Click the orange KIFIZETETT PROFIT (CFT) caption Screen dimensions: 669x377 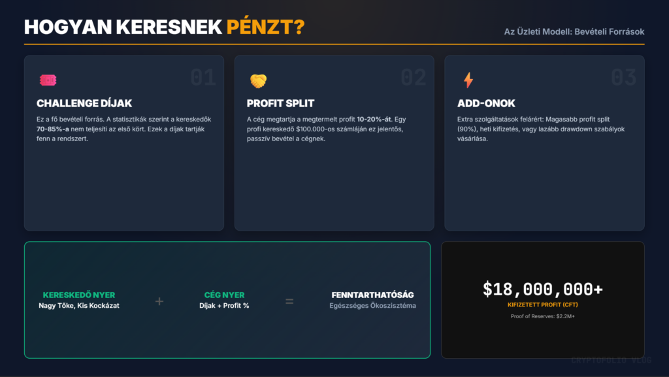coord(542,304)
